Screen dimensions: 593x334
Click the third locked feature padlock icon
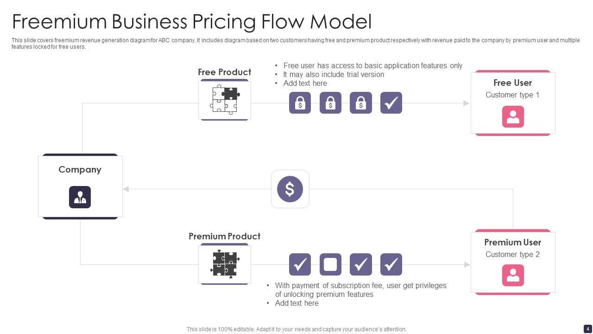pos(361,103)
